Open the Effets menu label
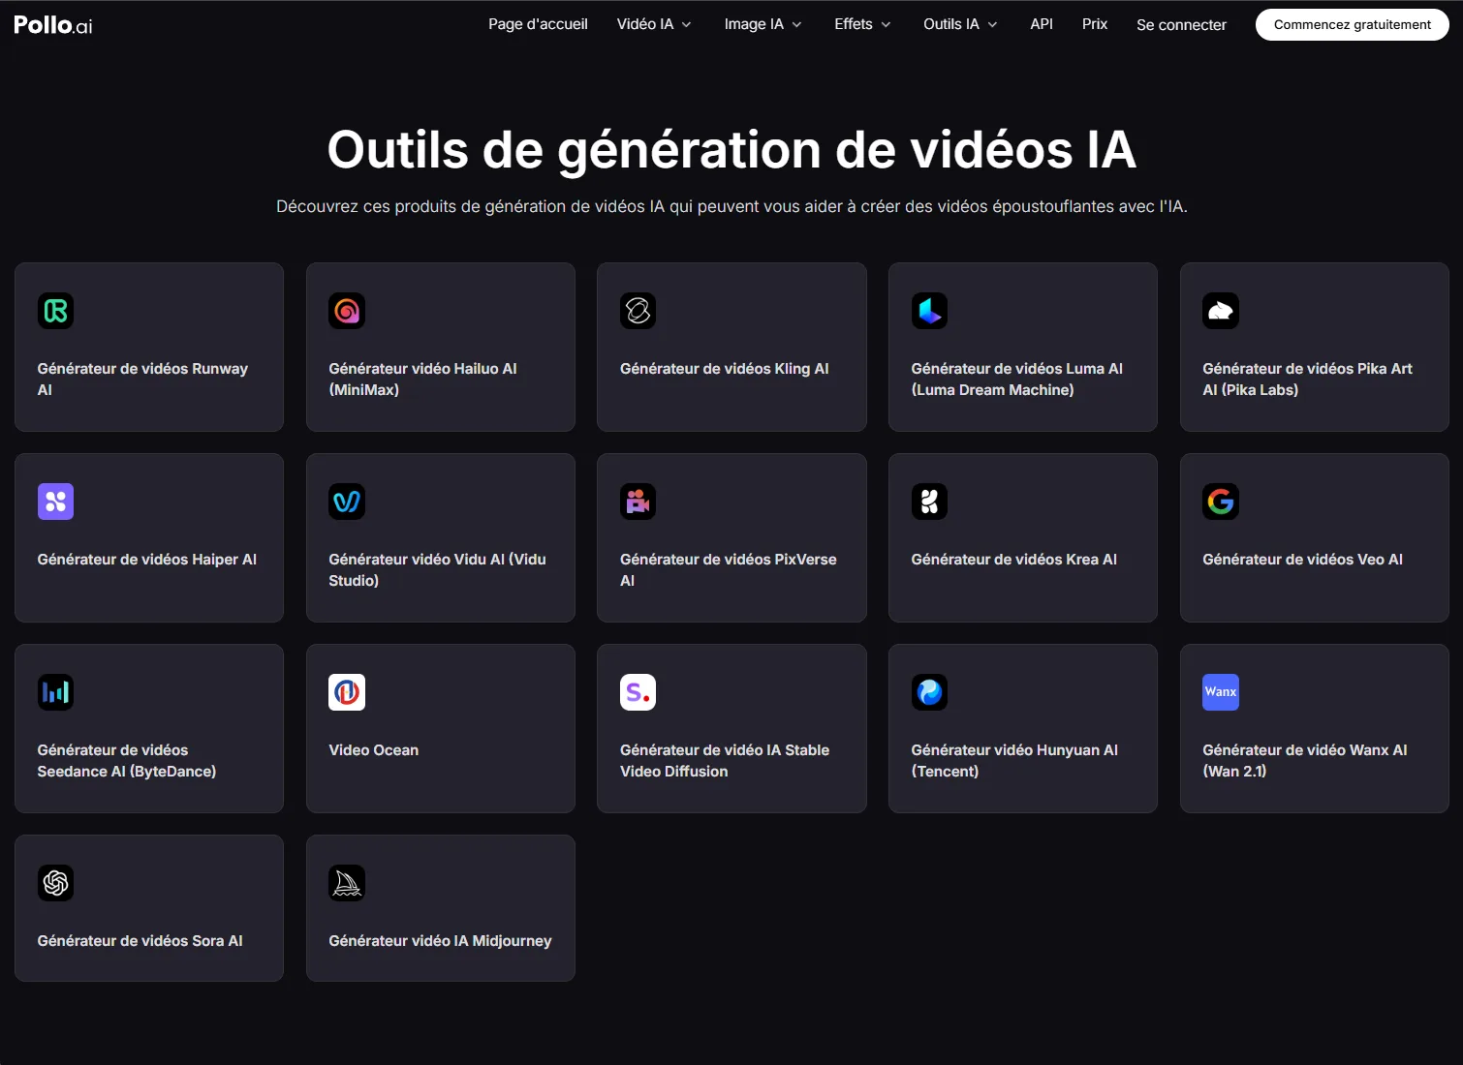1463x1065 pixels. click(854, 24)
